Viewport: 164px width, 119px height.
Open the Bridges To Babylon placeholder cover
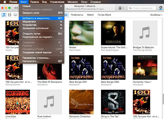145,33
